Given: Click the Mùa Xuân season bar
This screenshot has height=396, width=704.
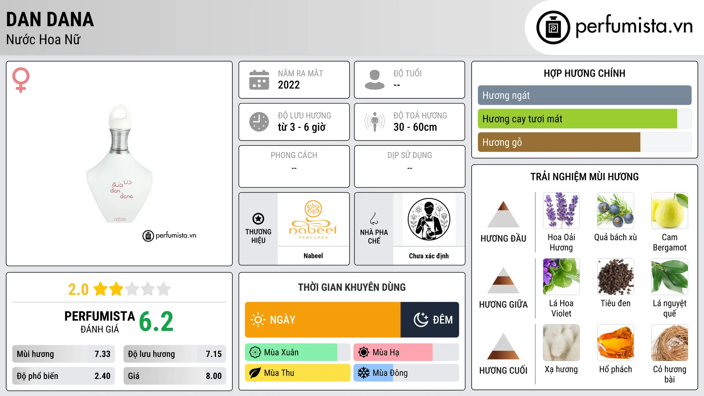Looking at the screenshot, I should tap(297, 352).
